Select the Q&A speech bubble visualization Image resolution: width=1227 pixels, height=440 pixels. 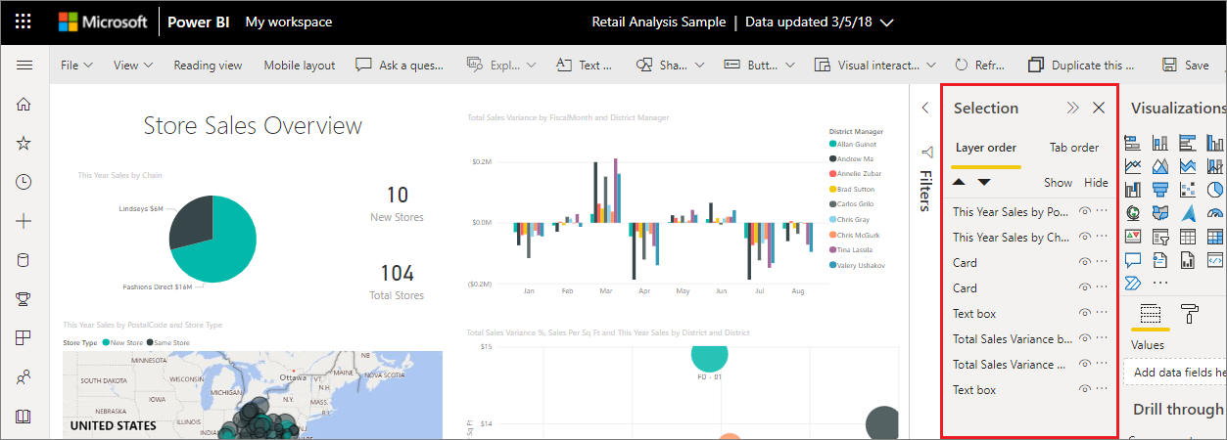(1133, 259)
